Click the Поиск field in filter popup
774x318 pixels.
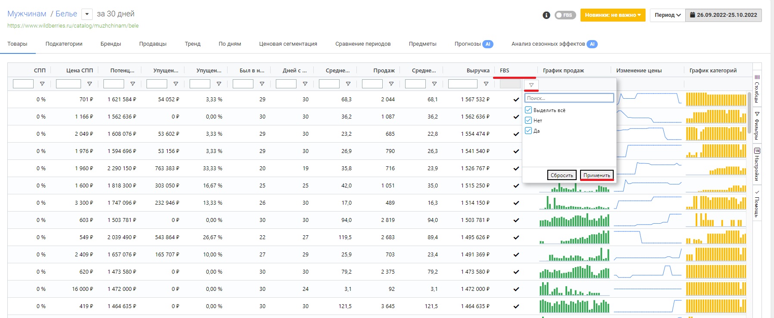click(569, 98)
